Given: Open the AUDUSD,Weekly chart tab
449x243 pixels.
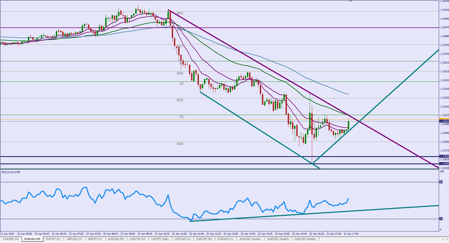Looking at the screenshot, I should 250,239.
